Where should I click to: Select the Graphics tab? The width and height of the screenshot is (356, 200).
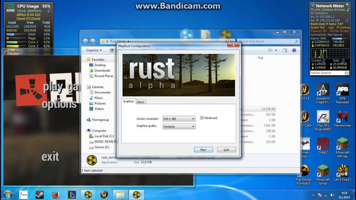128,101
